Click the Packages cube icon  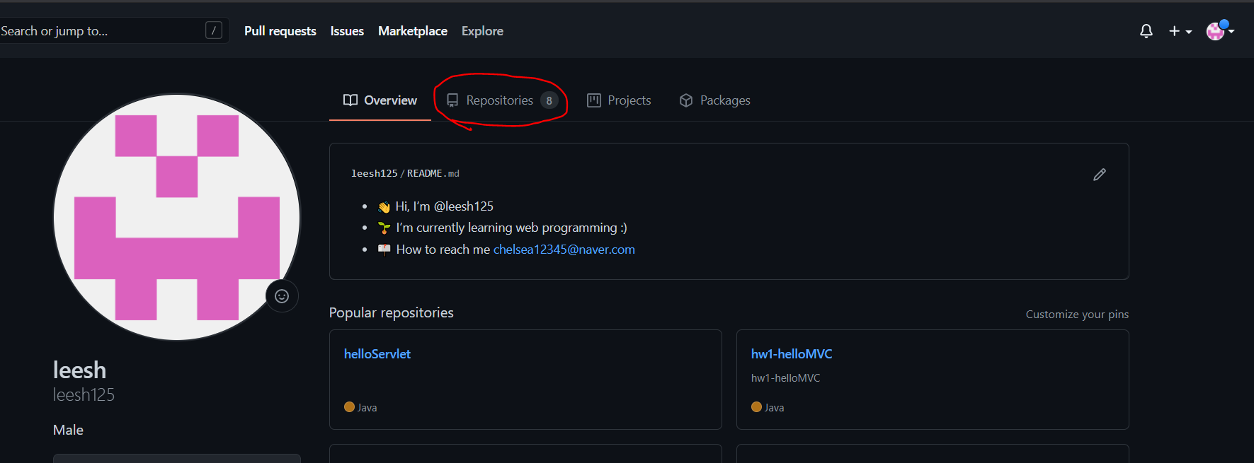point(686,100)
